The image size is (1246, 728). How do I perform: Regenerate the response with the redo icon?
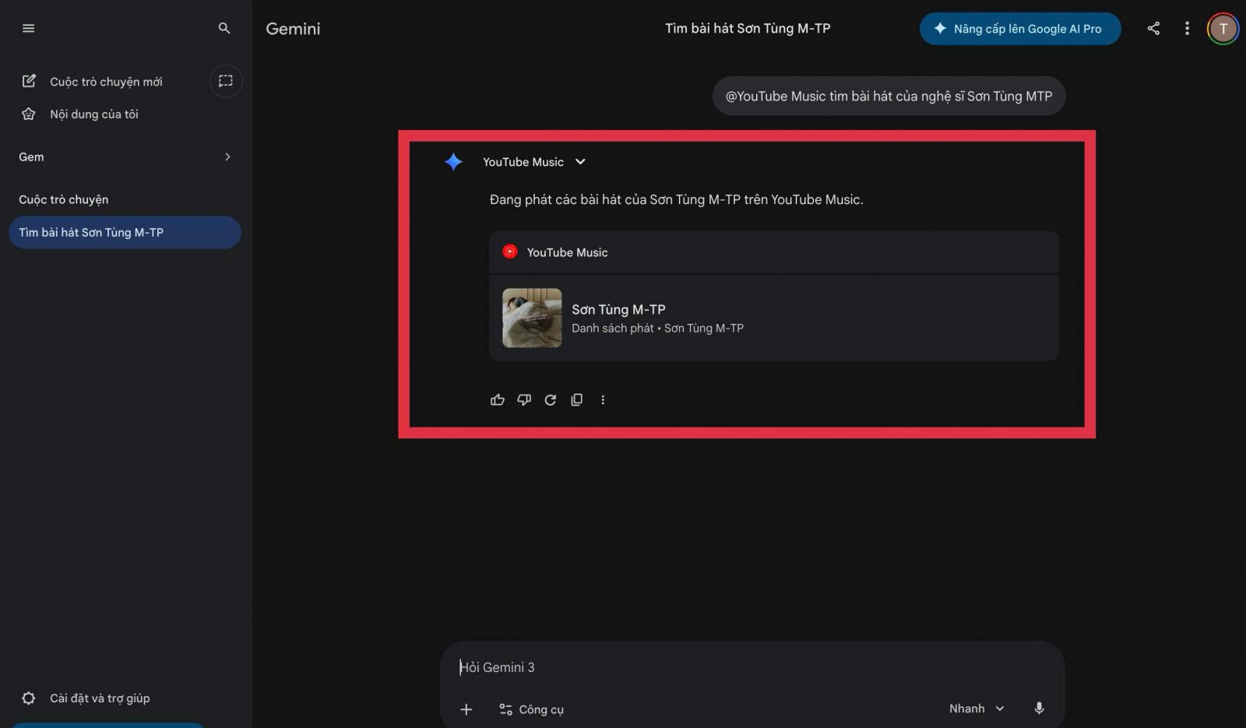551,399
